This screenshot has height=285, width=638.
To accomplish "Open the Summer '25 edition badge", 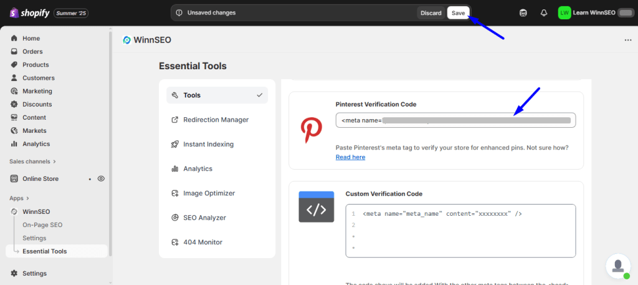I will coord(71,13).
